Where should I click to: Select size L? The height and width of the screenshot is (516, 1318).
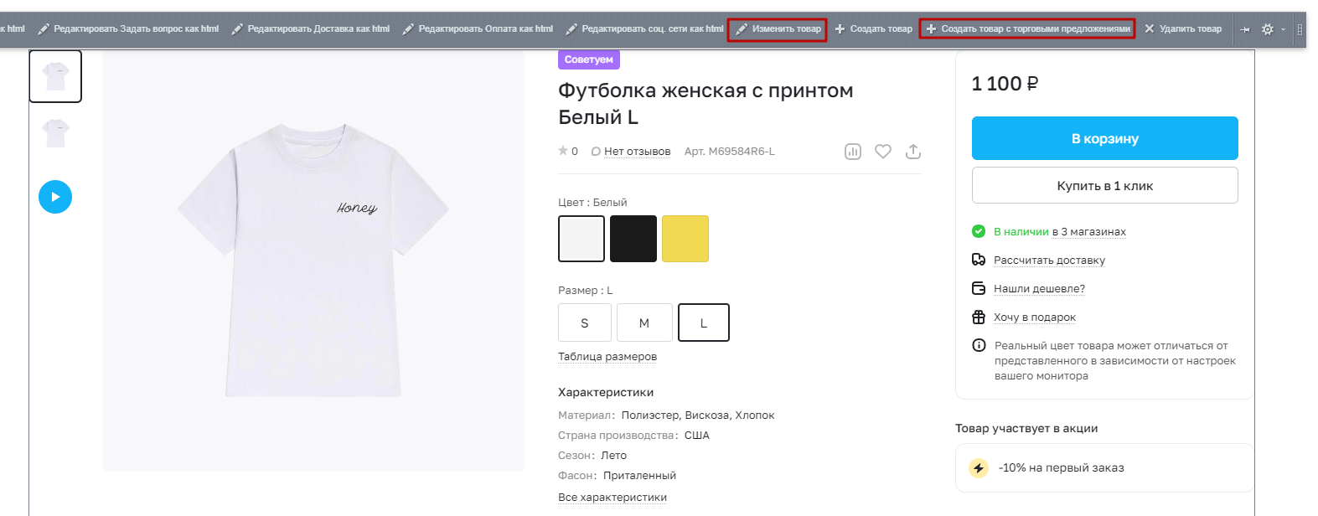pyautogui.click(x=704, y=322)
